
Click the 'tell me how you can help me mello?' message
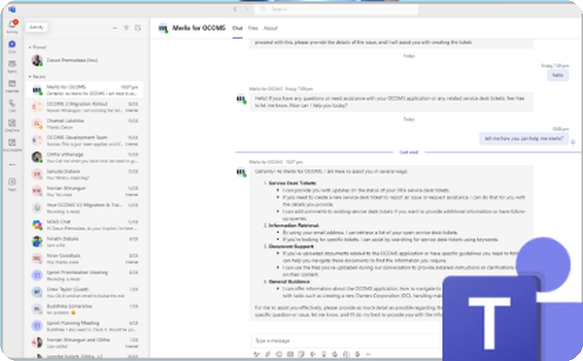(x=524, y=139)
